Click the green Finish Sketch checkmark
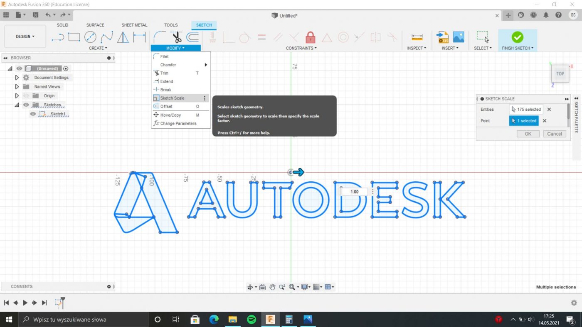The height and width of the screenshot is (327, 582). [x=517, y=37]
